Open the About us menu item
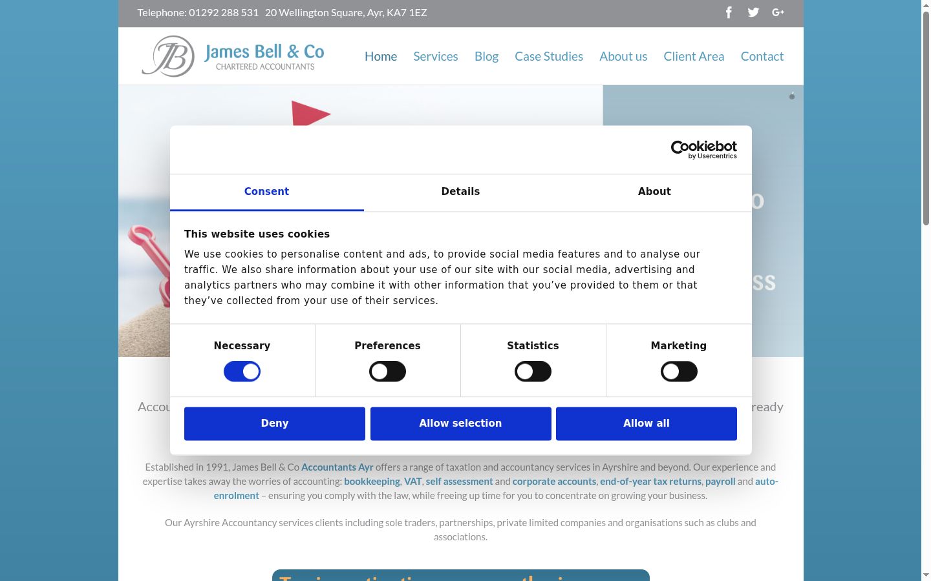This screenshot has width=931, height=581. [623, 56]
